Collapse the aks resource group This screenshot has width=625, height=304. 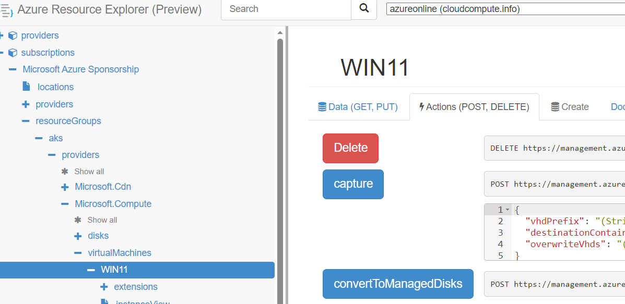coord(39,138)
